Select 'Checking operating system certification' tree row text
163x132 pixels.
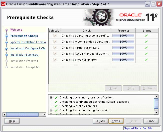[86, 98]
